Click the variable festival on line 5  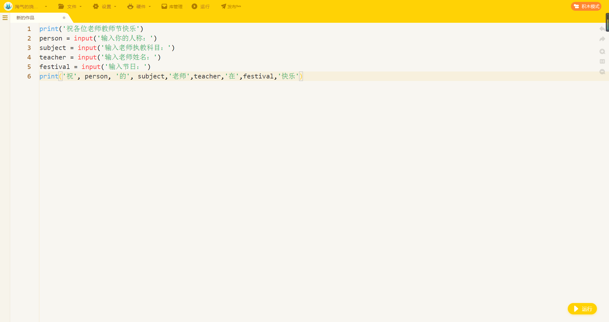pos(55,67)
